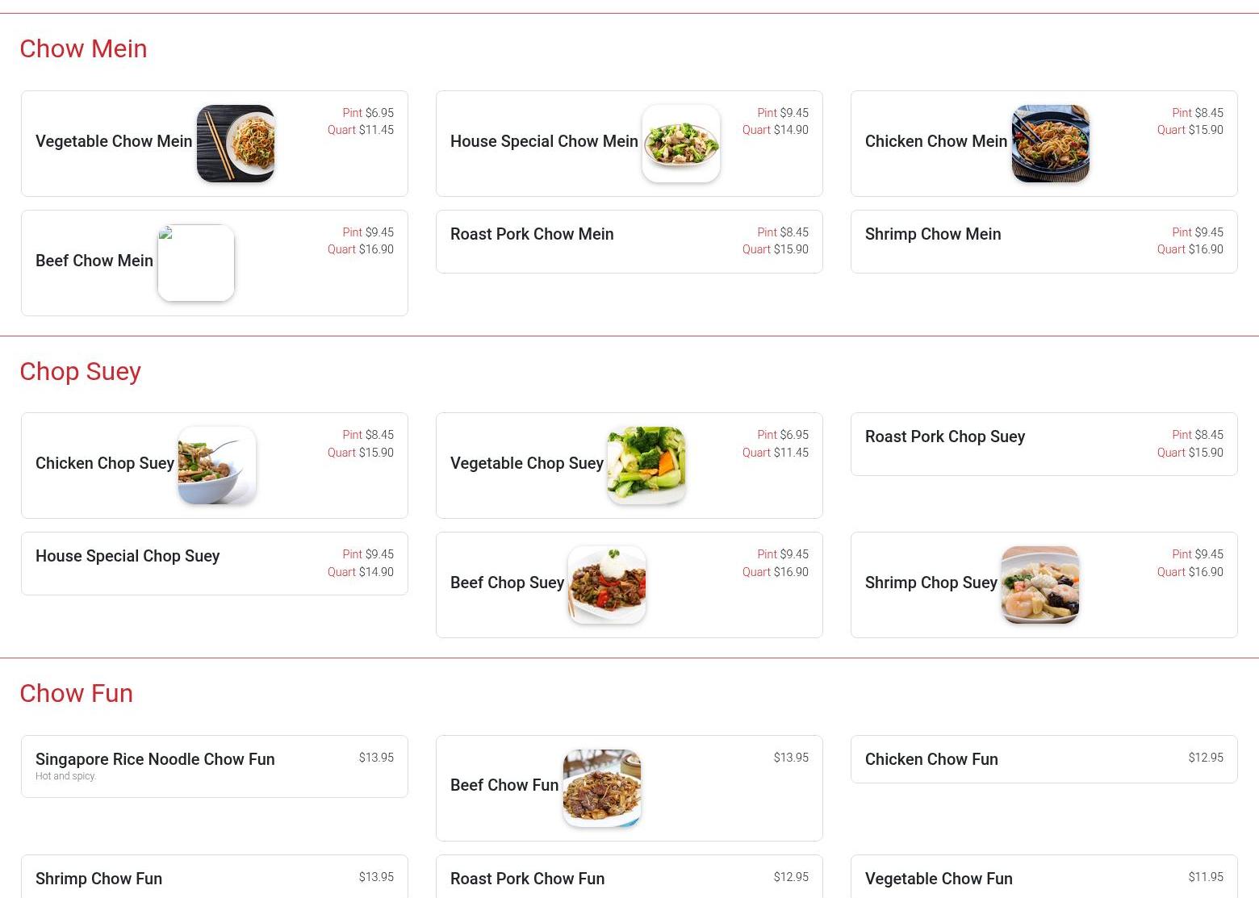Click the Beef Chow Fun noodle image
Viewport: 1259px width, 898px height.
pos(602,788)
